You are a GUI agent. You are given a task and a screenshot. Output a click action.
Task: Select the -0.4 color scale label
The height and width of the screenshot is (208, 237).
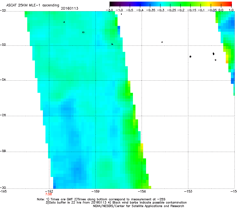(140, 10)
